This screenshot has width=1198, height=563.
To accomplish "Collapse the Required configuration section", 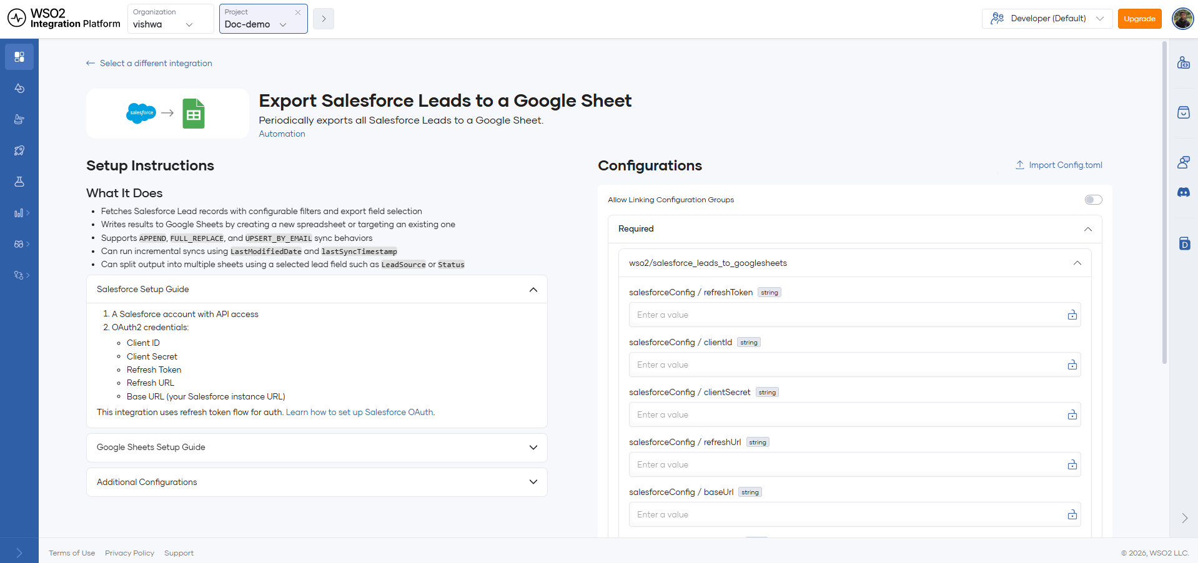I will (854, 229).
